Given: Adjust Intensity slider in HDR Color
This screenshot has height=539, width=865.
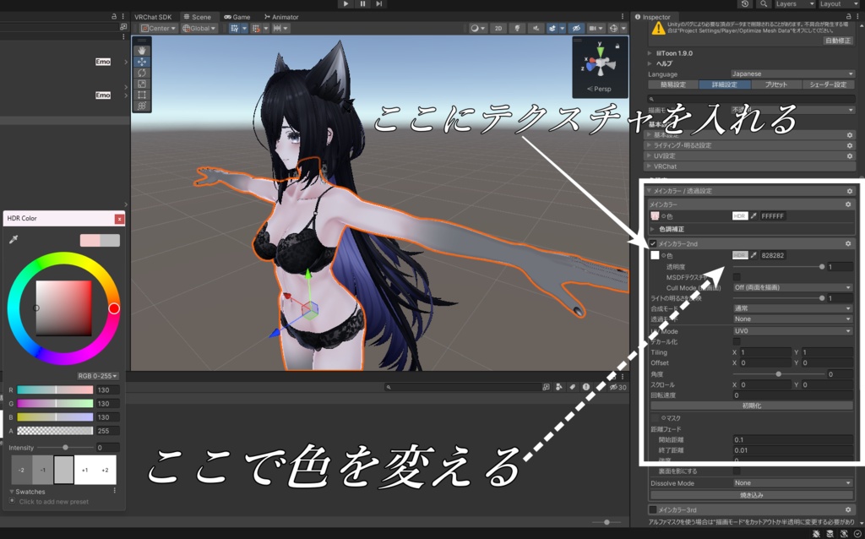Looking at the screenshot, I should [x=66, y=448].
